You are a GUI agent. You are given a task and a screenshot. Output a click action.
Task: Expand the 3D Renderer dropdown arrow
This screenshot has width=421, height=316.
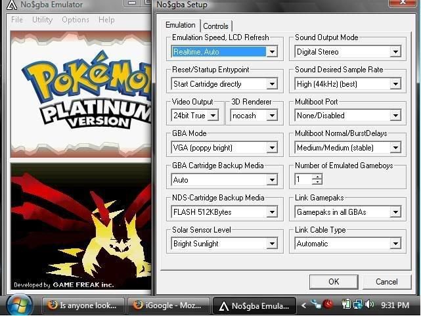272,116
